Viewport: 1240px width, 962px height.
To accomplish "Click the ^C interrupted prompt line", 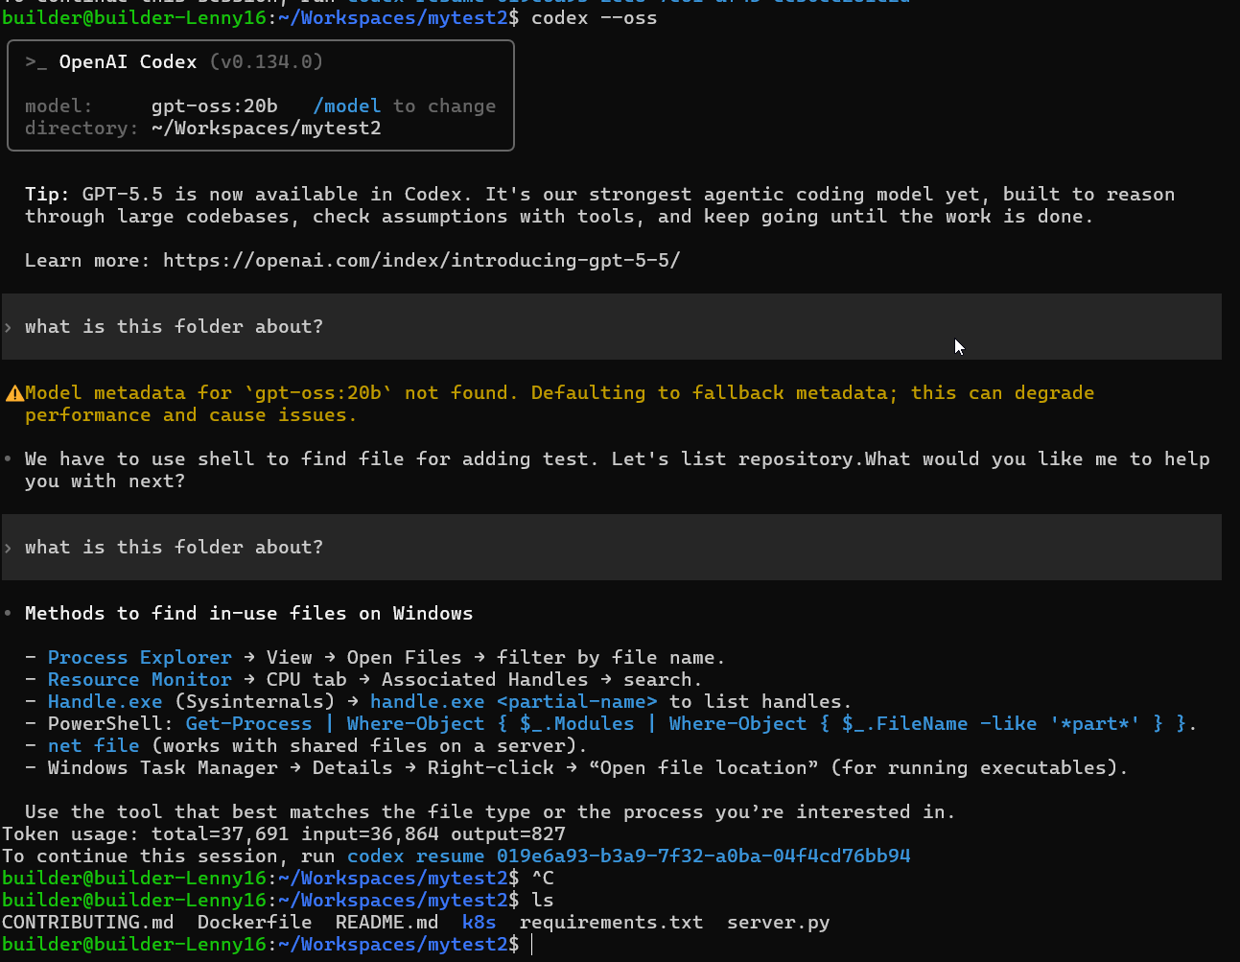I will 277,879.
